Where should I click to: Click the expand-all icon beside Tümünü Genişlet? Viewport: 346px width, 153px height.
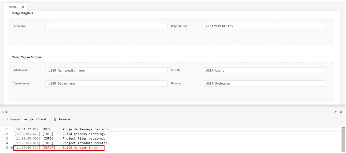click(x=5, y=119)
